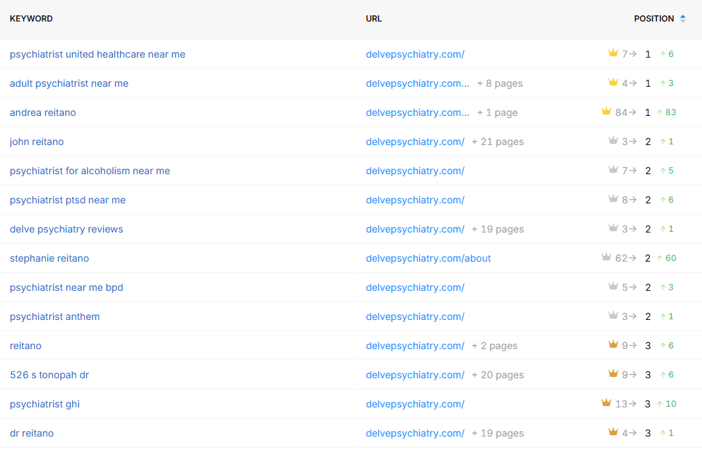The width and height of the screenshot is (702, 456).
Task: Open keyword 'psychiatrist for alcoholism near me'
Action: (x=90, y=171)
